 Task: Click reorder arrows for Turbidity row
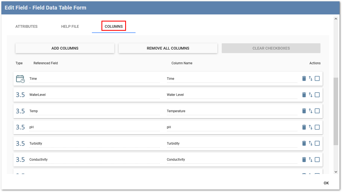(x=311, y=143)
